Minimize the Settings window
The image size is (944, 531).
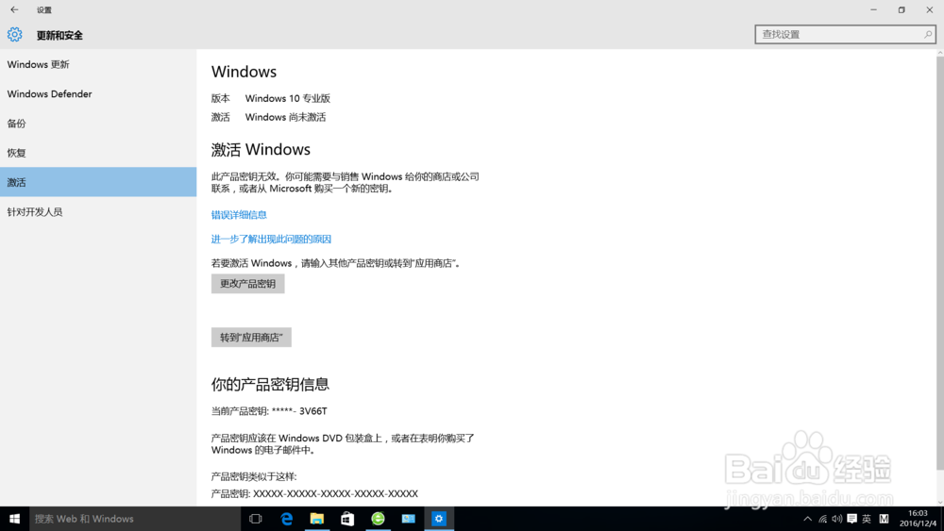(873, 9)
